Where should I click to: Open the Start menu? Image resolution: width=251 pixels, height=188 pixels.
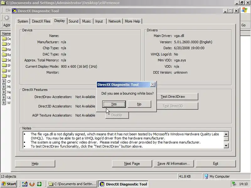(9, 184)
